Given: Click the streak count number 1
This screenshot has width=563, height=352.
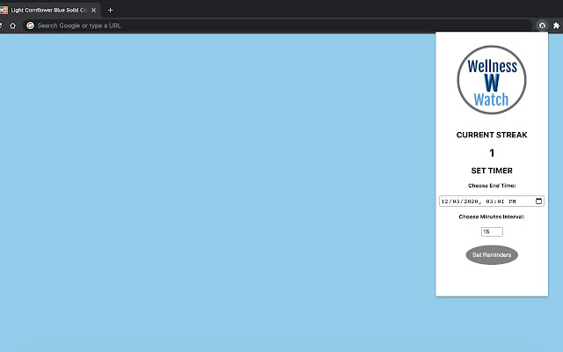Looking at the screenshot, I should click(492, 153).
